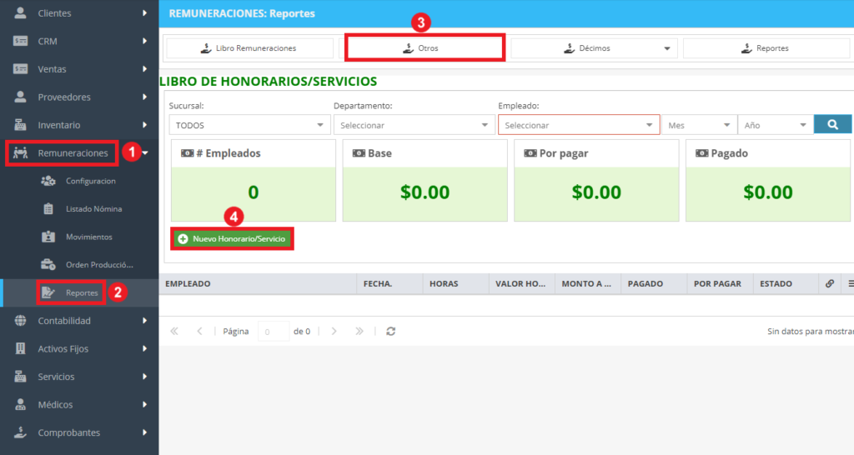This screenshot has width=854, height=455.
Task: Open the table columns menu icon
Action: click(851, 283)
